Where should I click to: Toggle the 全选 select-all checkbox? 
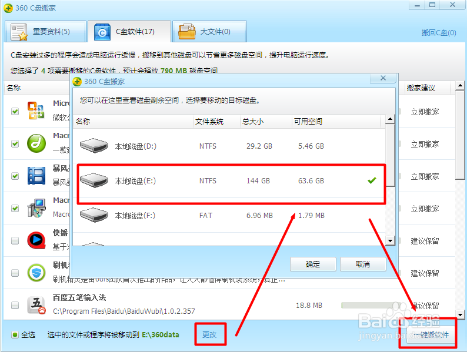tap(15, 335)
